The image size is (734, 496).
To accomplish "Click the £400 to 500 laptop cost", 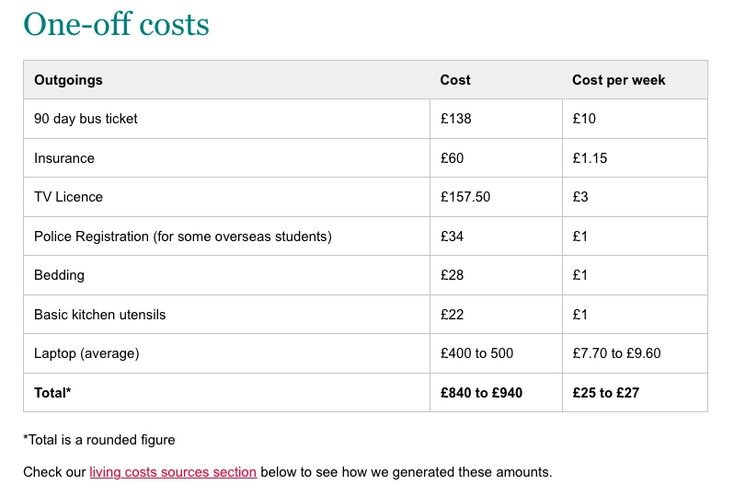I will click(x=476, y=353).
